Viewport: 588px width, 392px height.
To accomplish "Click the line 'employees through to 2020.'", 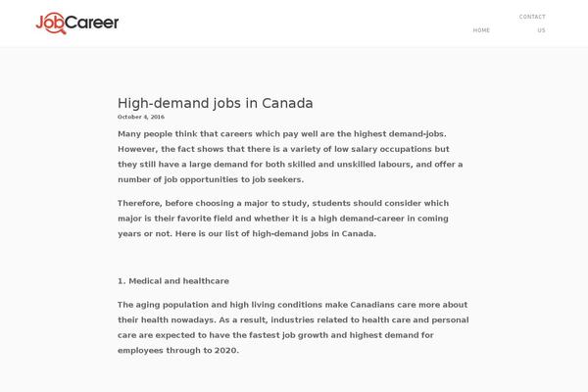I will (178, 351).
